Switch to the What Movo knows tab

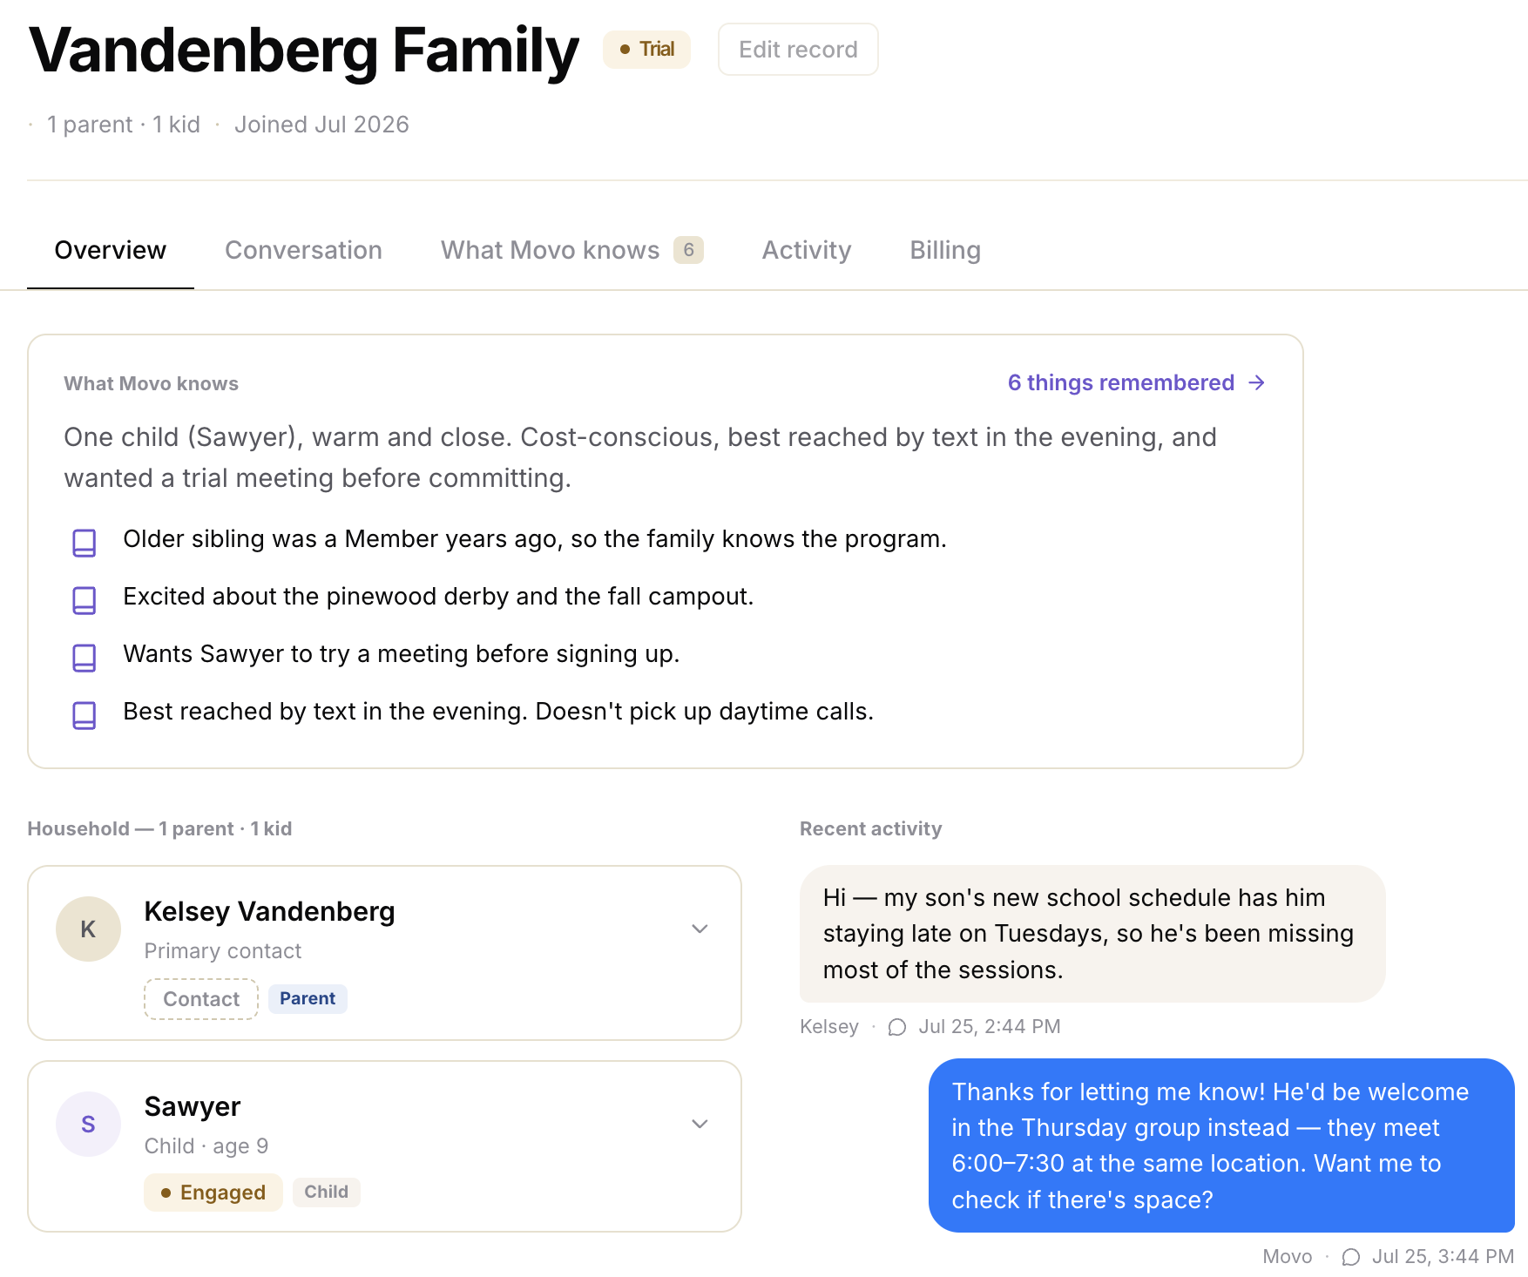coord(571,250)
